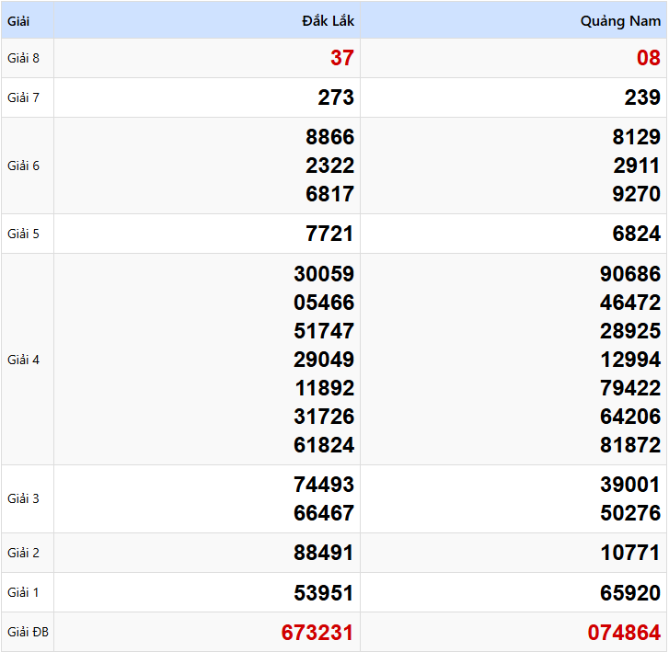
Task: Click number 64206
Action: pos(630,417)
